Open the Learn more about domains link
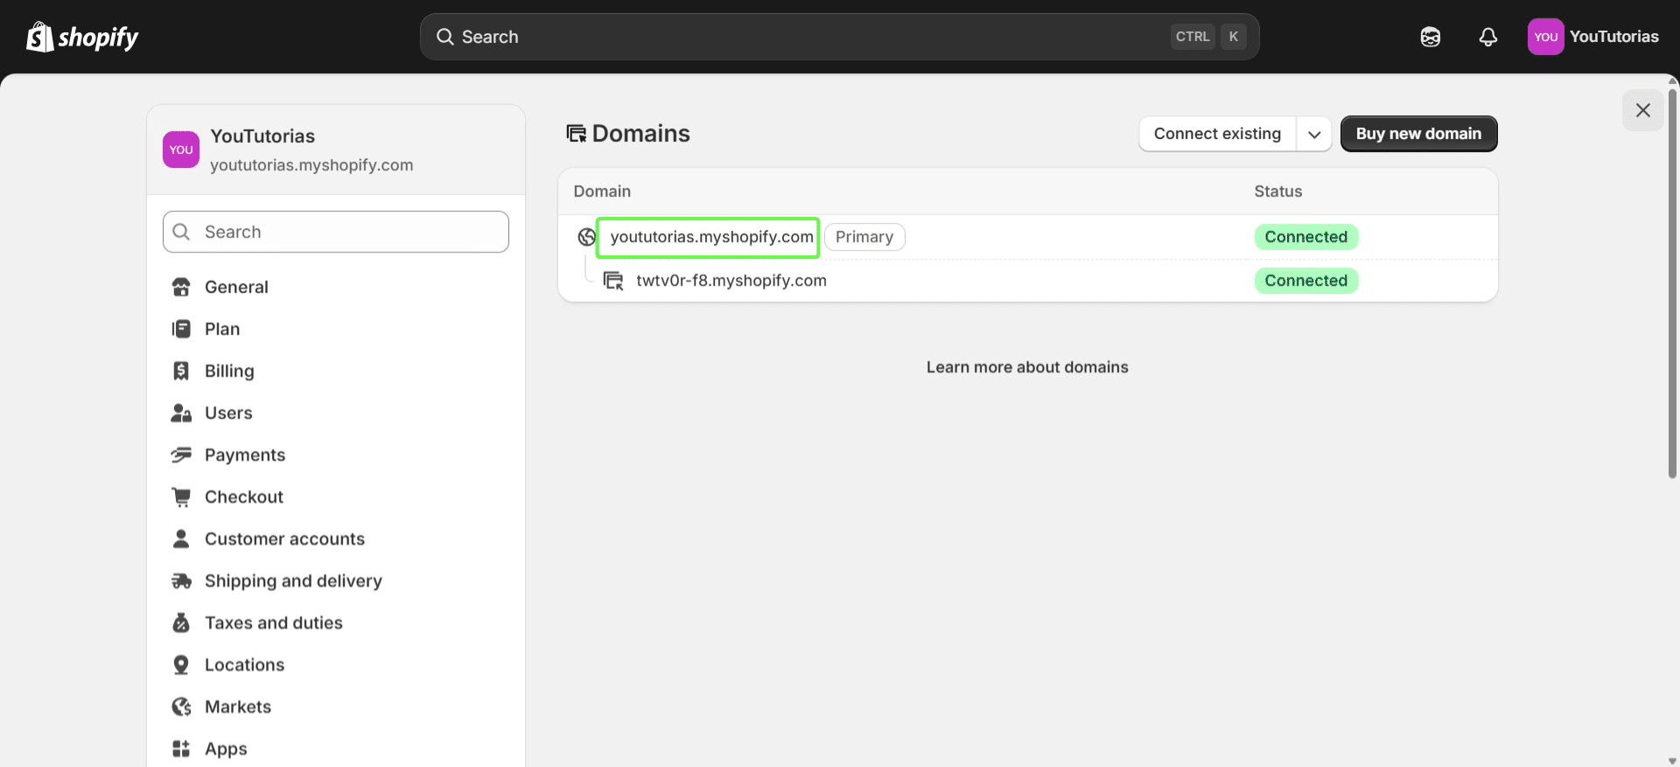1680x767 pixels. tap(1027, 367)
